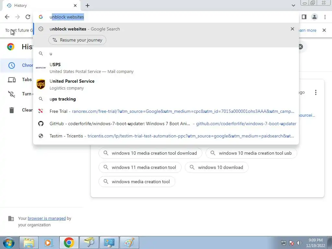This screenshot has width=332, height=249.
Task: Open the tab search chevron
Action: pyautogui.click(x=293, y=6)
